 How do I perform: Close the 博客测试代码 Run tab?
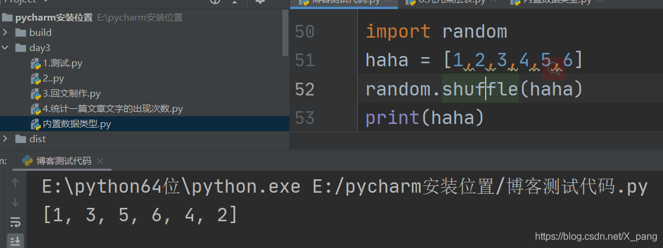pyautogui.click(x=100, y=161)
